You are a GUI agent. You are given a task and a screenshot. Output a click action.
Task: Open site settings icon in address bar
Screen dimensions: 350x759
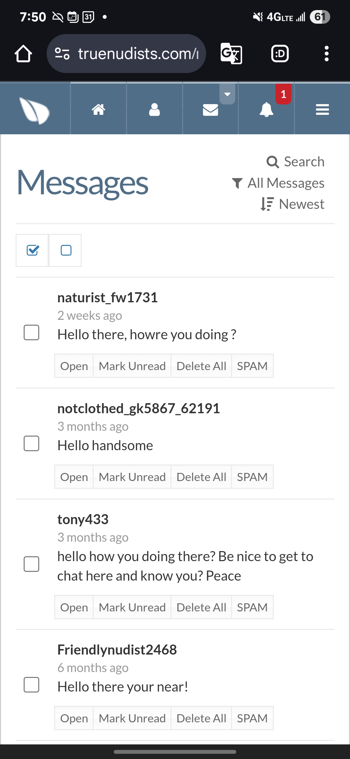(x=62, y=54)
